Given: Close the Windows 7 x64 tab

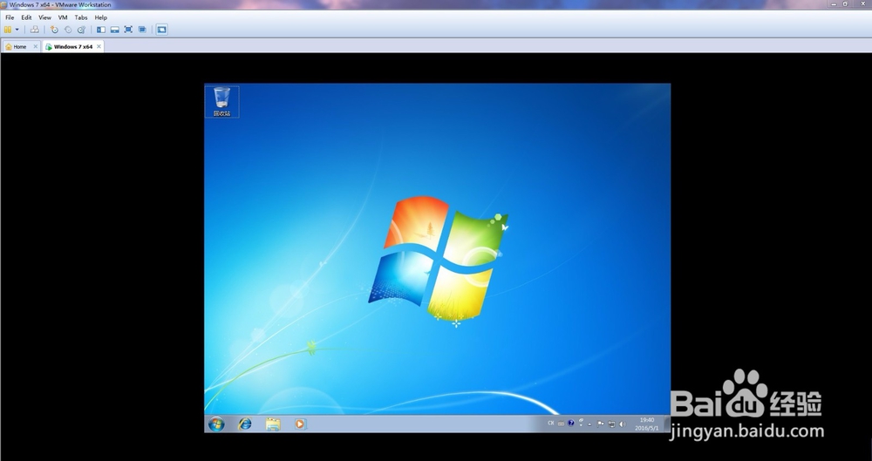Looking at the screenshot, I should (x=99, y=47).
